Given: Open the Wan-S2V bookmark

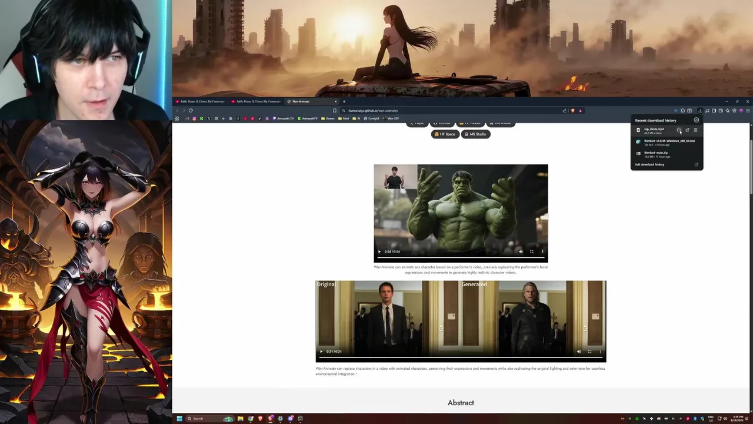Looking at the screenshot, I should pos(391,118).
